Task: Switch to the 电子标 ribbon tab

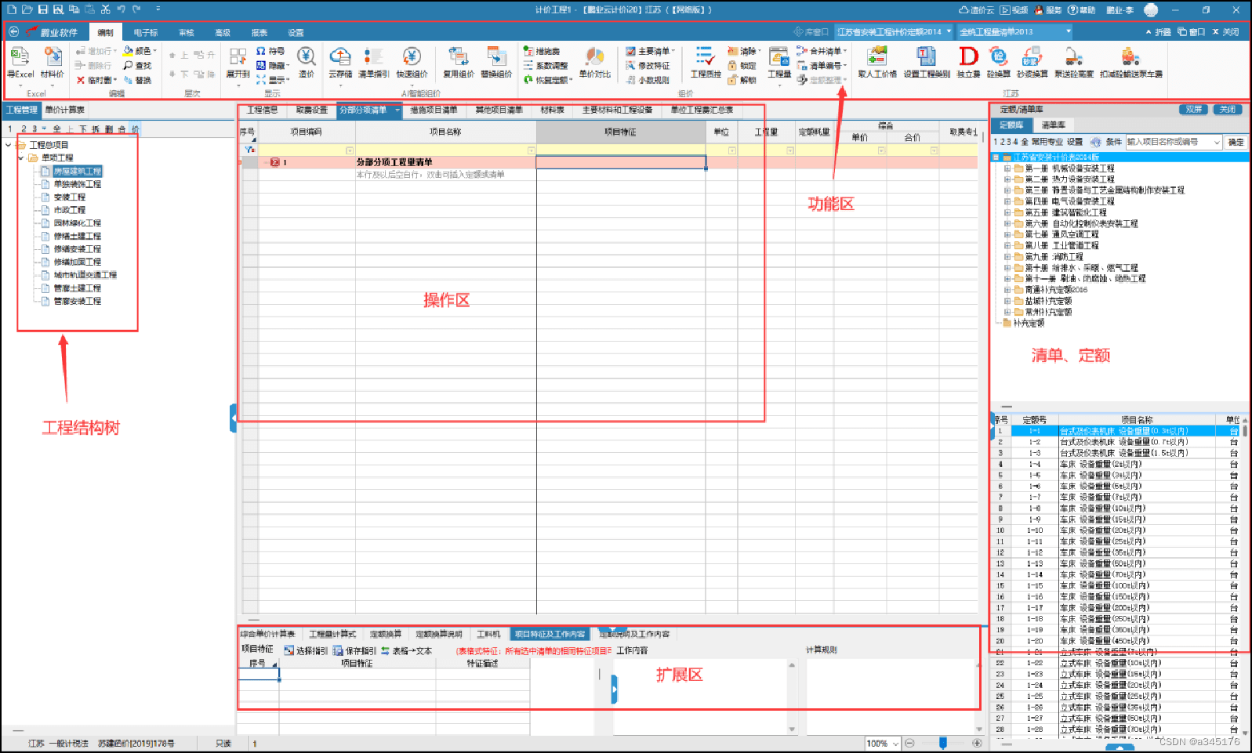Action: pos(146,32)
